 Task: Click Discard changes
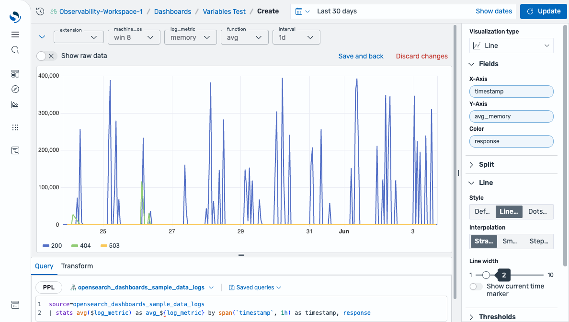421,56
